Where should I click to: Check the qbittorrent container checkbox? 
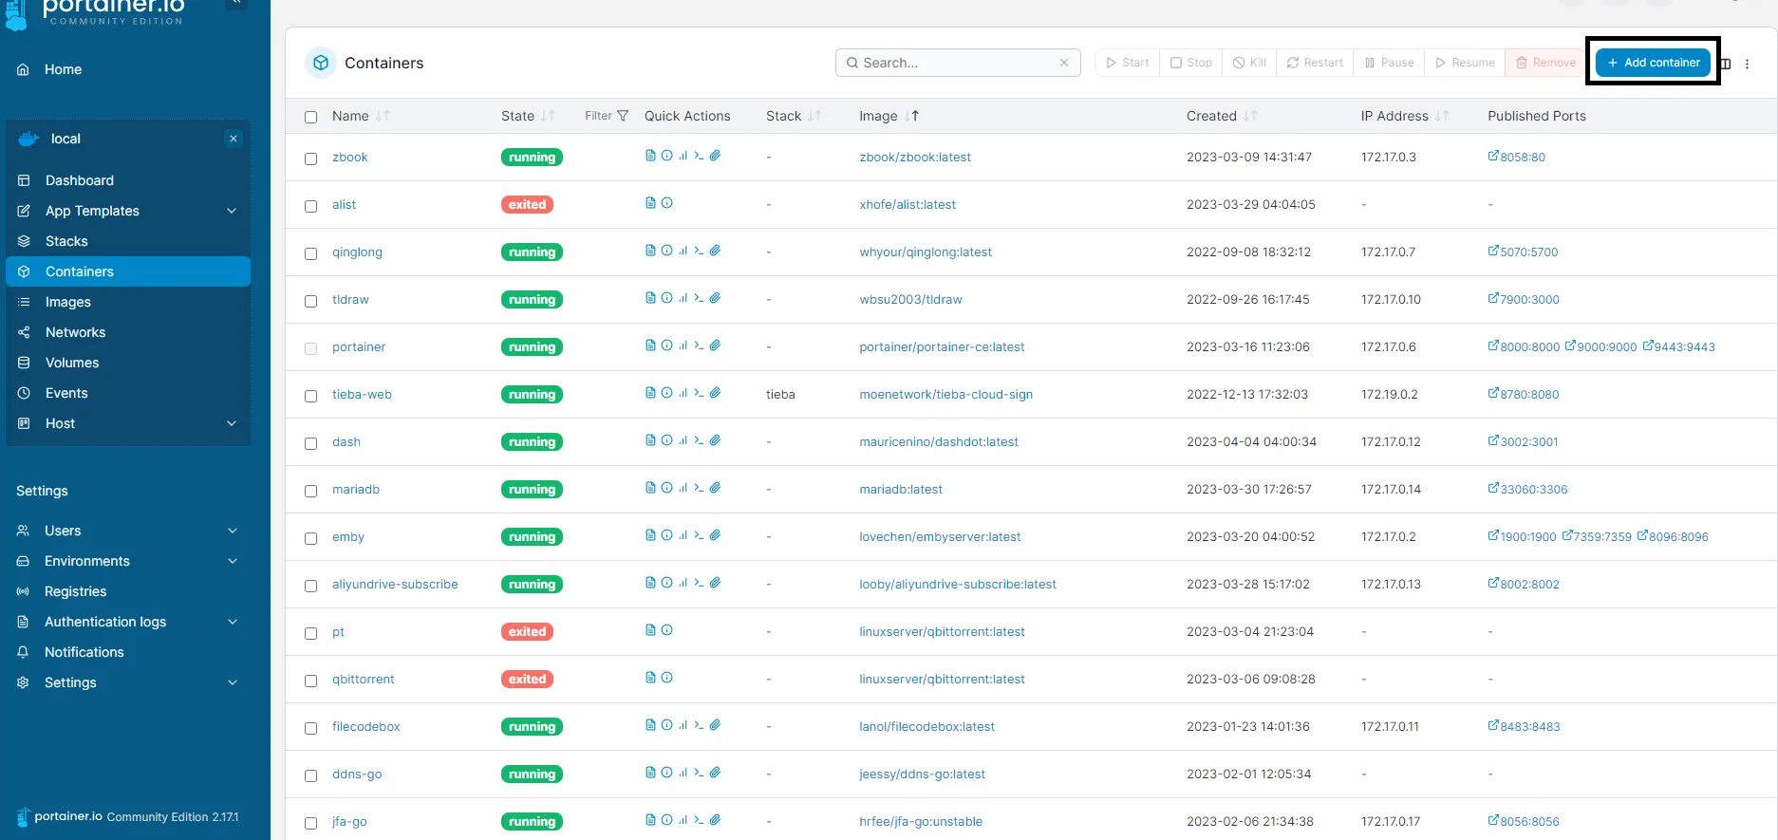click(x=310, y=681)
